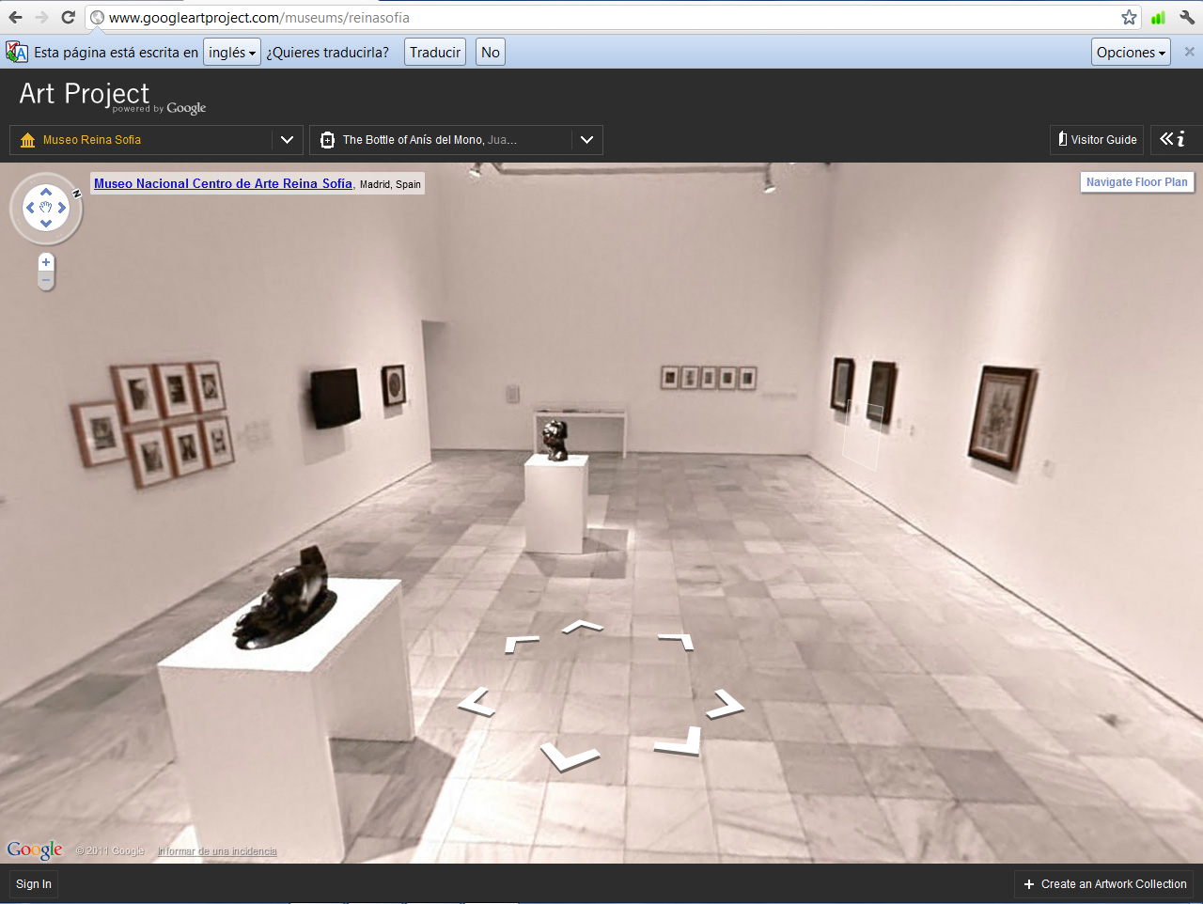
Task: Reload the page with refresh icon
Action: (68, 17)
